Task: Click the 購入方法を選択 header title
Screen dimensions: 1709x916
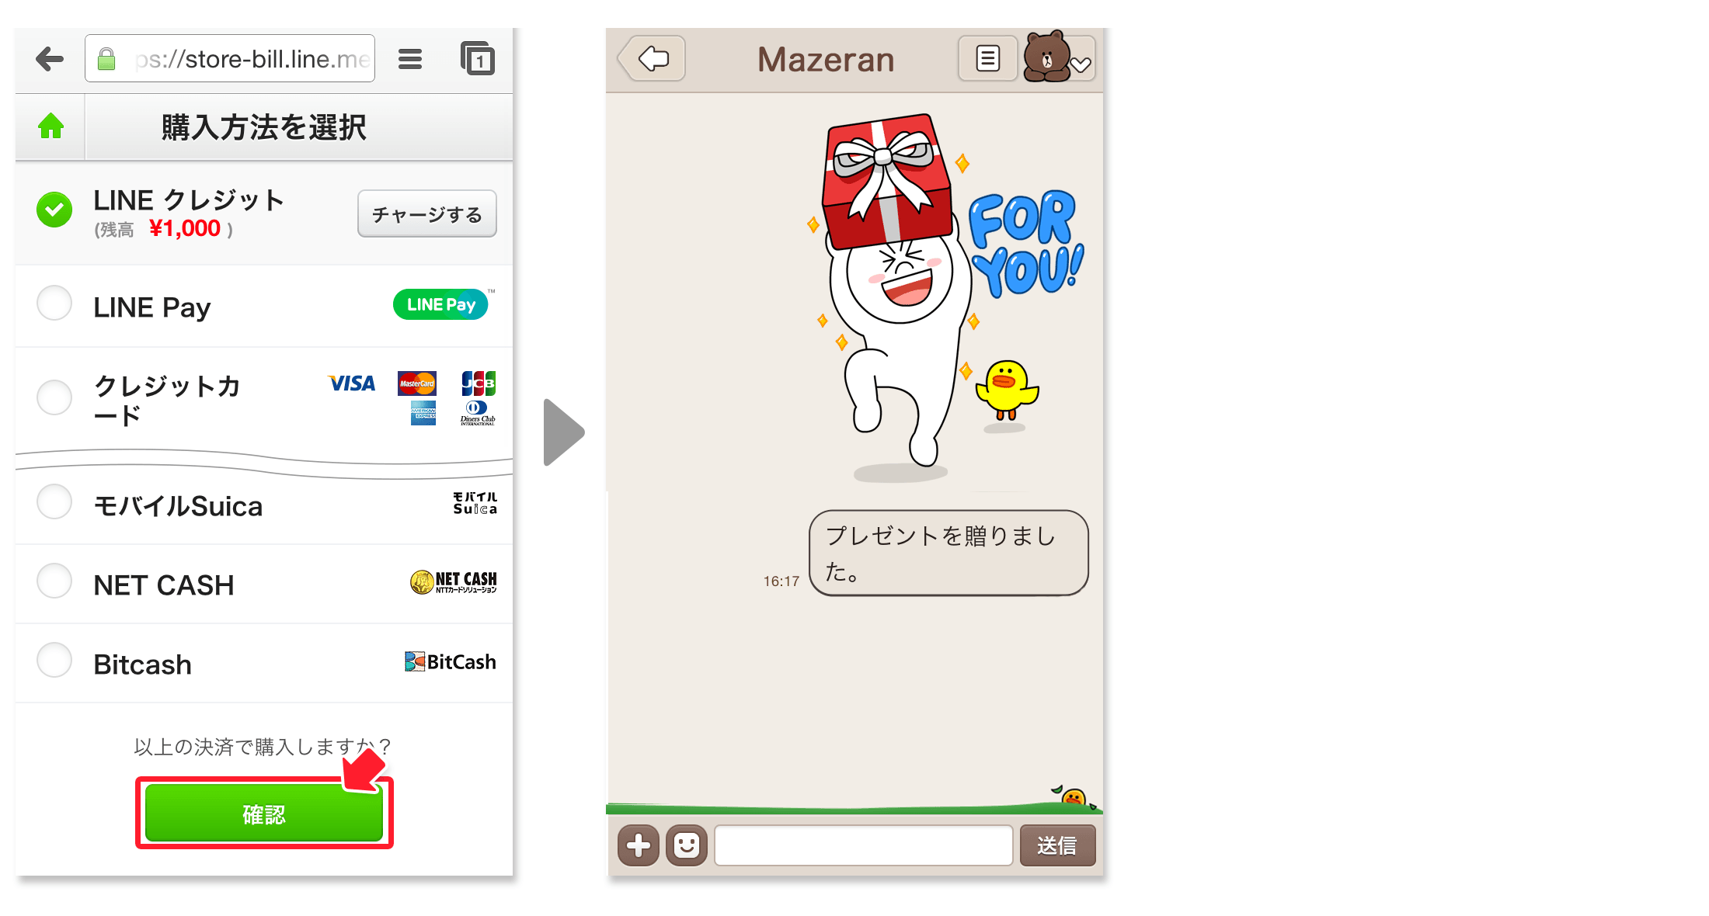Action: click(264, 127)
